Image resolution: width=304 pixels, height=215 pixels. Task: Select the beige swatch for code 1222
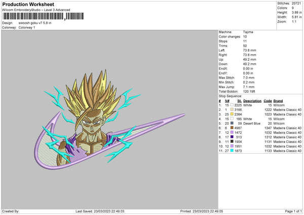tap(232, 110)
